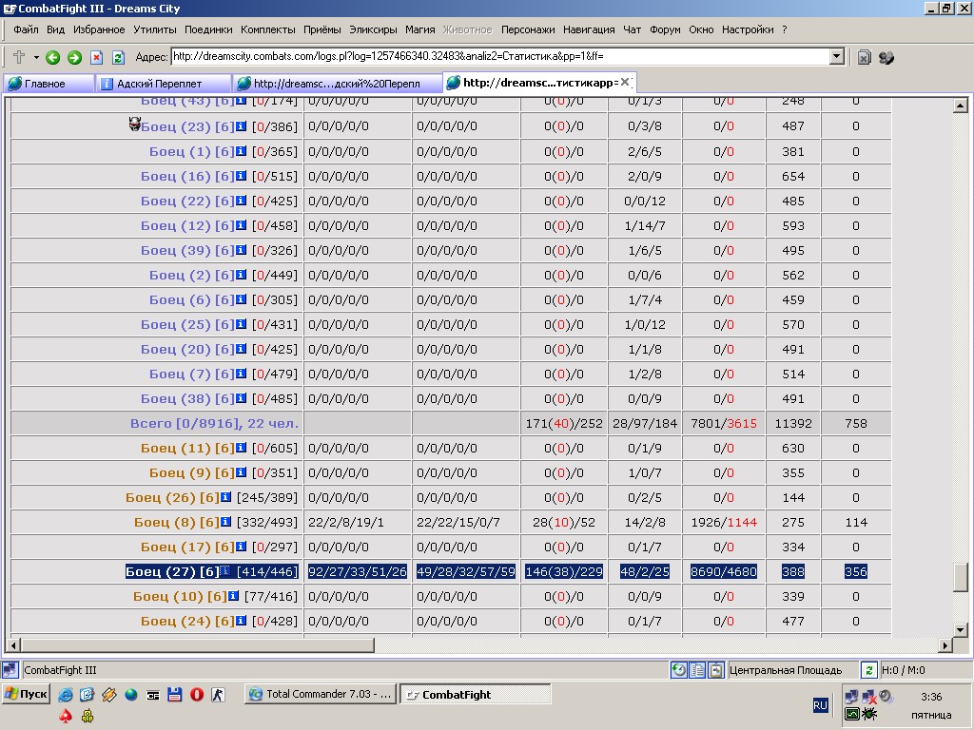The image size is (974, 730).
Task: Click the scroll up arrow of vertical scrollbar
Action: (x=960, y=106)
